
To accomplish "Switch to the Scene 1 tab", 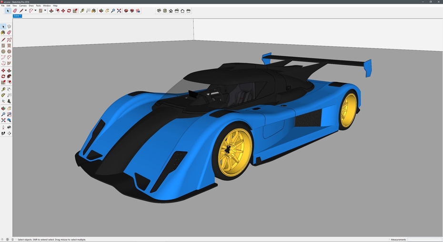I will 17,16.
